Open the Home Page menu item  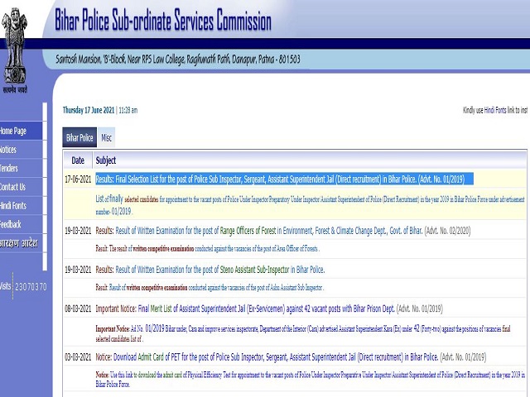pos(21,131)
